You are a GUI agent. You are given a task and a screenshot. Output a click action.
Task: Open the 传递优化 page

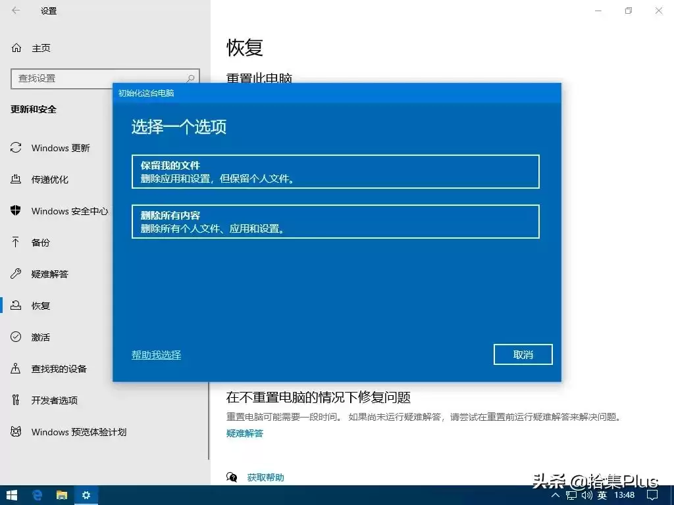pos(50,180)
